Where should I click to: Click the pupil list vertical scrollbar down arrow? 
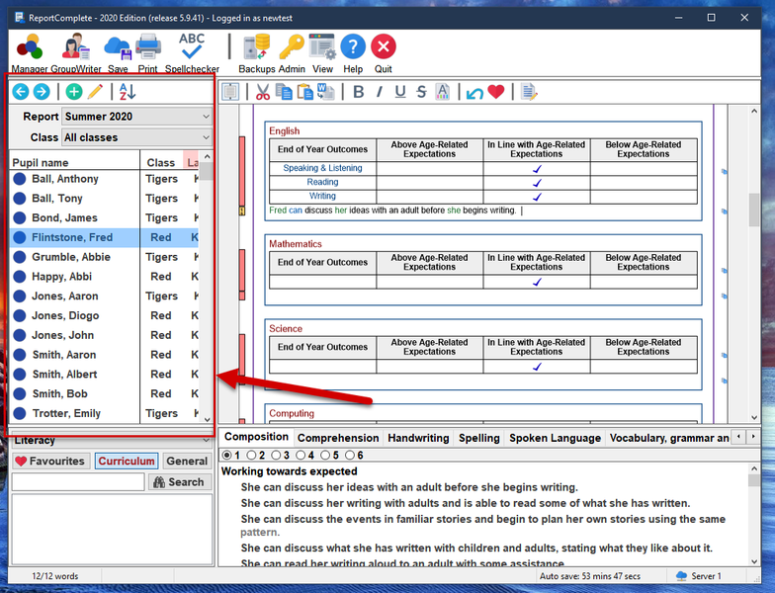pos(208,419)
